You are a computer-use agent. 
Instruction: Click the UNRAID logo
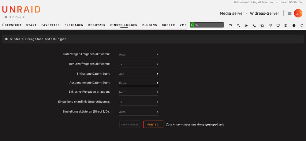[x=21, y=9]
